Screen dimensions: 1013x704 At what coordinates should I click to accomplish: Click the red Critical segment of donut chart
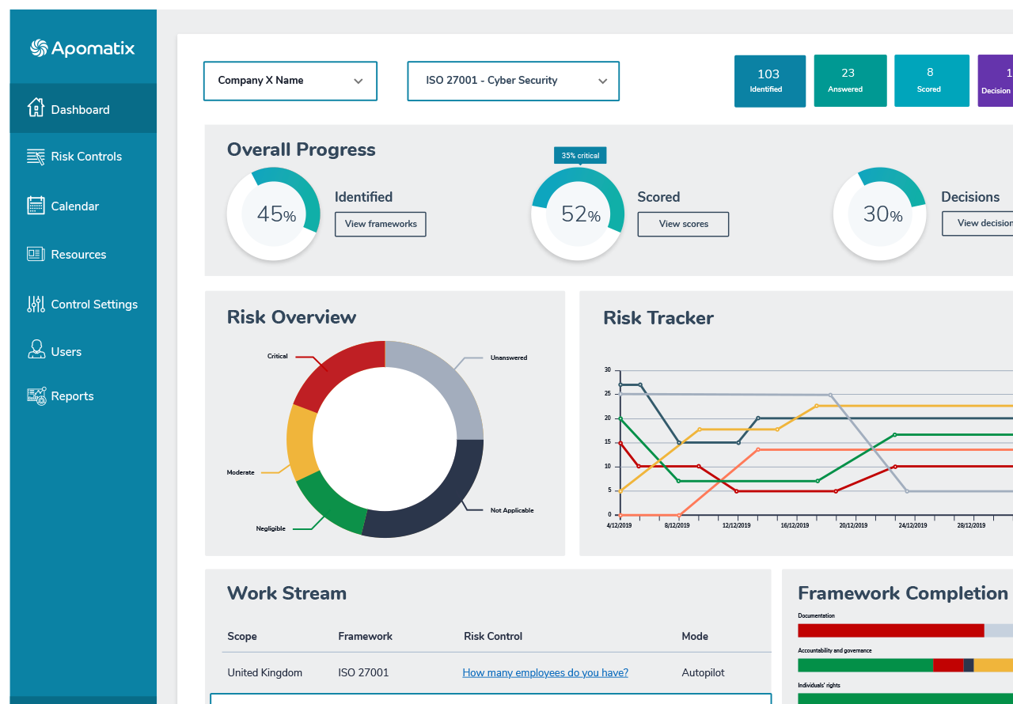(336, 373)
